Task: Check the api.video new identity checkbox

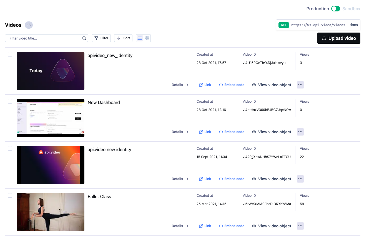Action: pos(10,148)
